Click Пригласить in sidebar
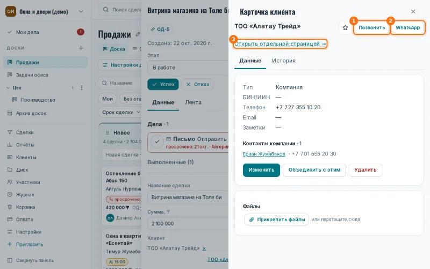Viewport: 430px width, 269px height. coord(45,244)
